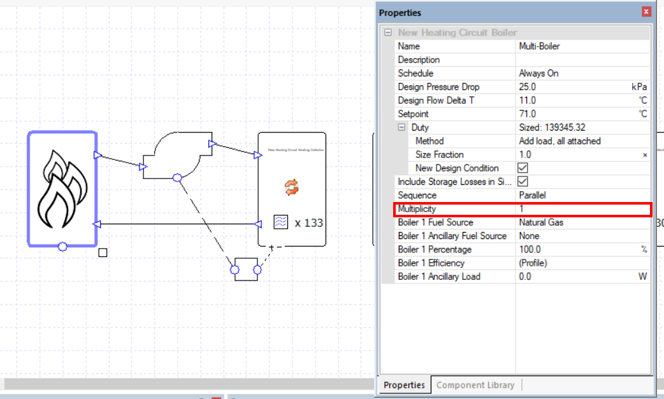664x399 pixels.
Task: Select the Sequence property label
Action: [417, 195]
